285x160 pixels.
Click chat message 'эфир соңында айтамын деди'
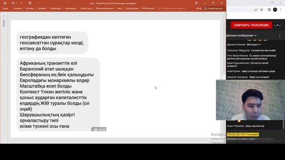click(x=258, y=71)
